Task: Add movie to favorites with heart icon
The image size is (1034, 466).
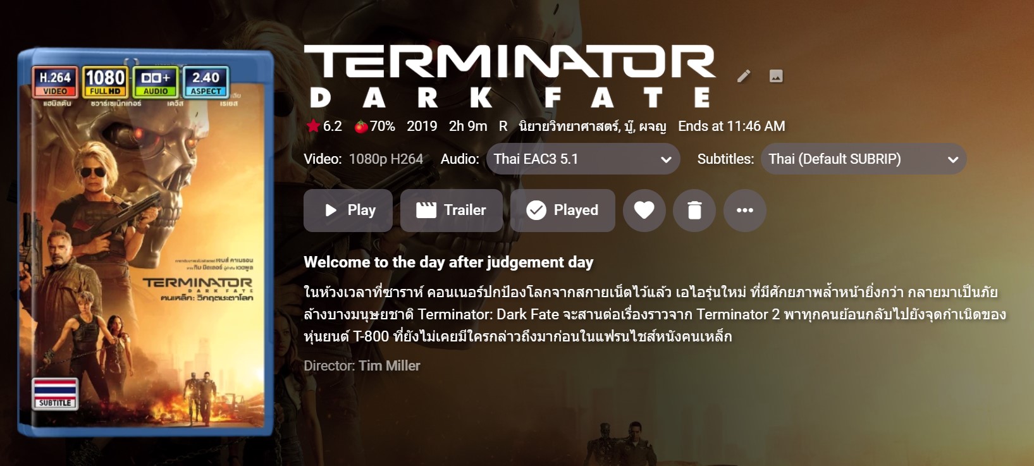Action: pyautogui.click(x=644, y=210)
